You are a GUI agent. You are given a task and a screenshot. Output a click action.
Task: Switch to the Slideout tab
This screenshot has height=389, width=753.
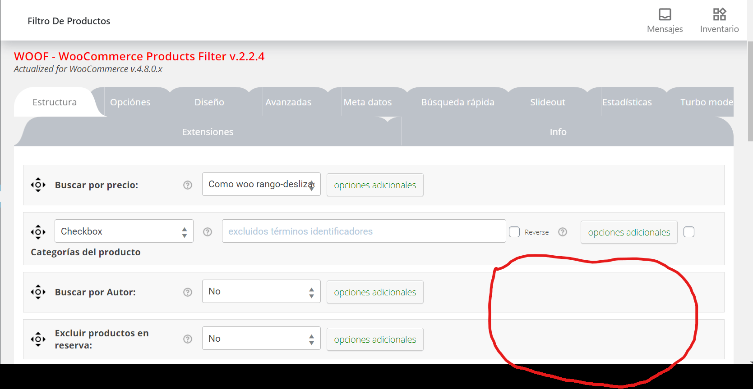tap(548, 102)
